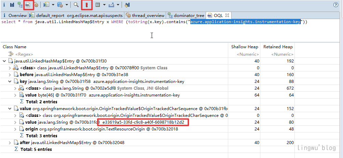Select the after LinkedHashMap$Entry @ 0x700b32048 item
Screen dimensions: 343x158
(72, 143)
